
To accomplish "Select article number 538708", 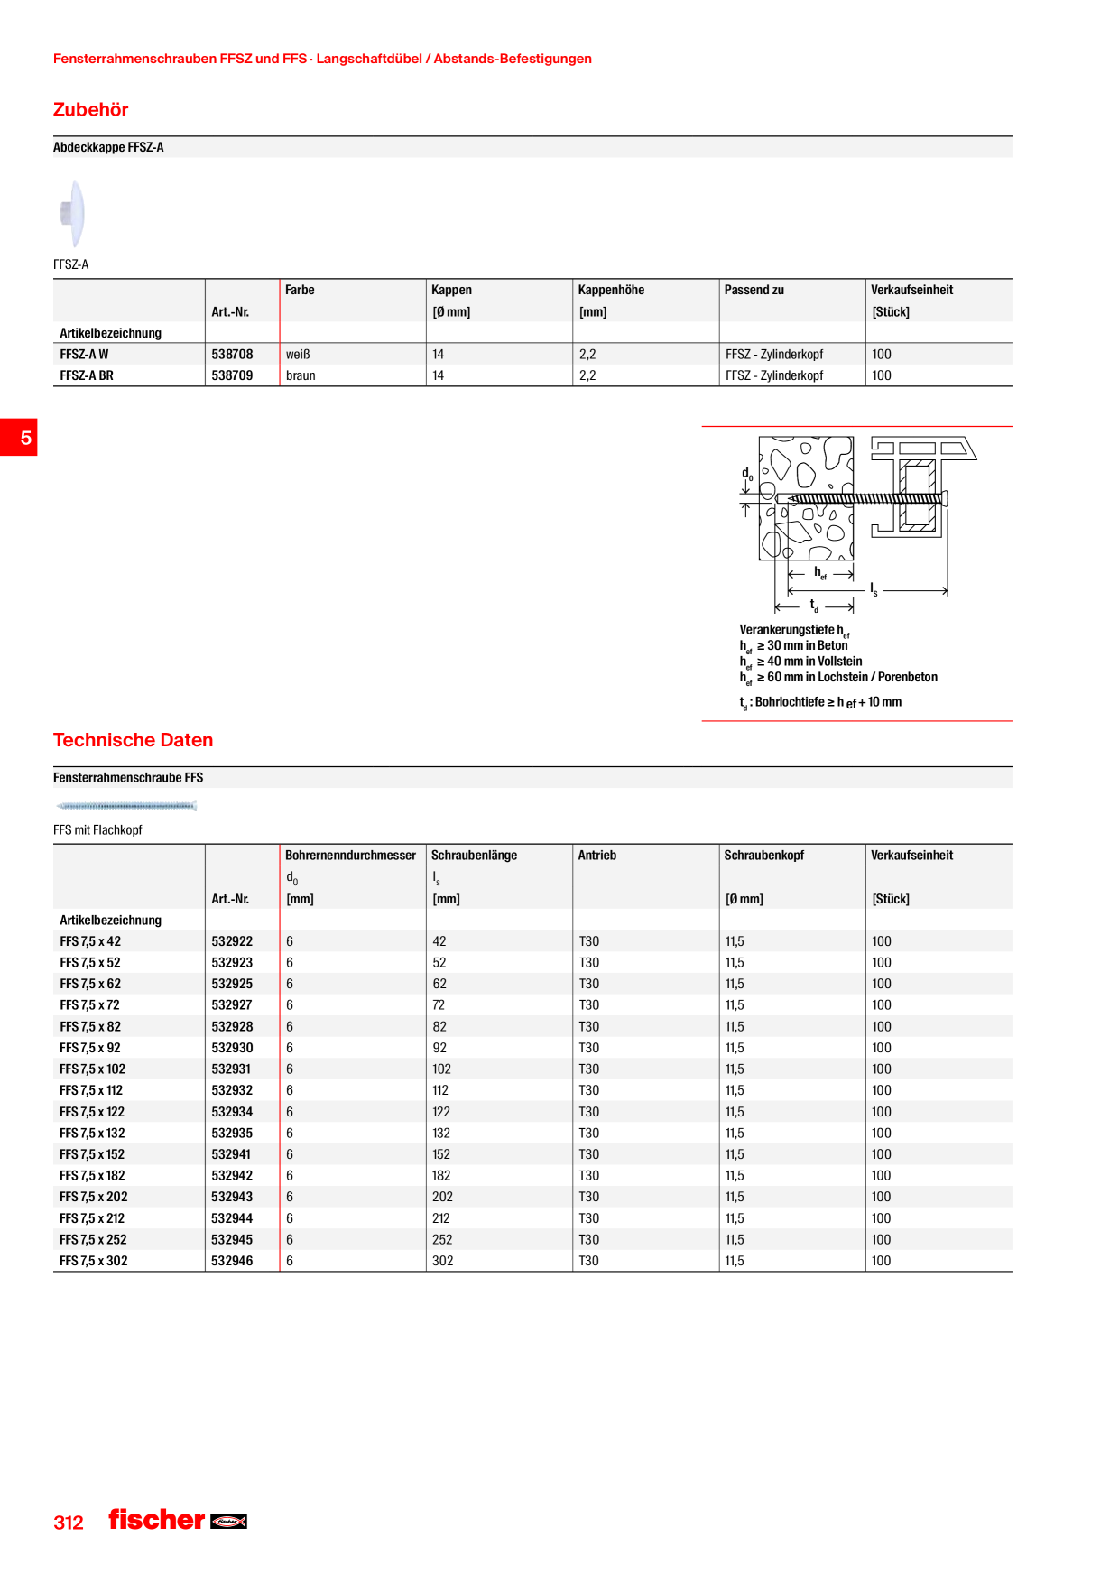I will coord(233,355).
